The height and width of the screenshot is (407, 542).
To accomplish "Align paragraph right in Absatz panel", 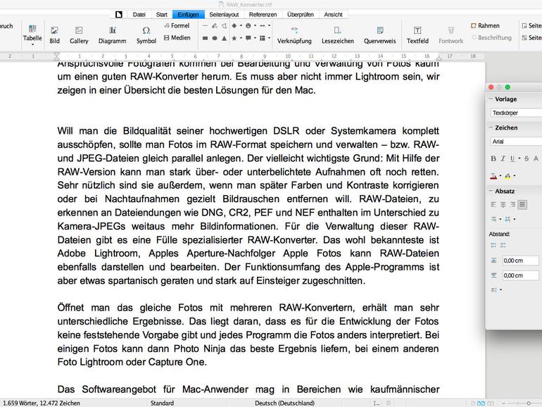I will 512,205.
